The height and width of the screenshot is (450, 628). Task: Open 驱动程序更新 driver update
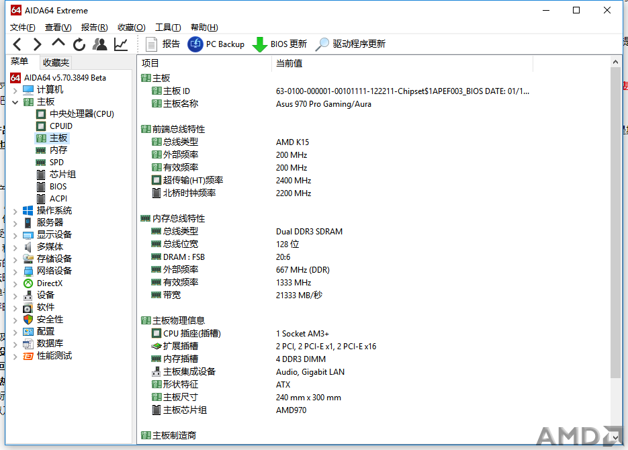351,44
